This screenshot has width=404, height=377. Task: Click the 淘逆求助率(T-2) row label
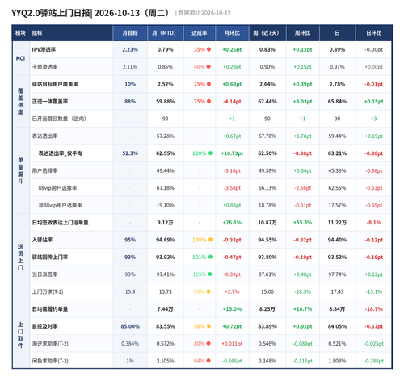coord(50,343)
